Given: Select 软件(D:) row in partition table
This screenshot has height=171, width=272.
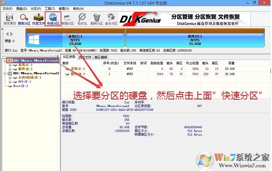Looking at the screenshot, I should (148, 74).
